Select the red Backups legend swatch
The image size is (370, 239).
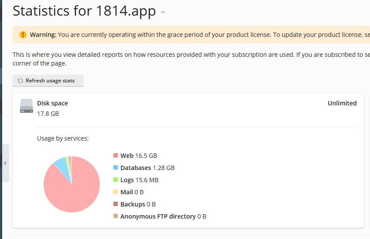[116, 204]
